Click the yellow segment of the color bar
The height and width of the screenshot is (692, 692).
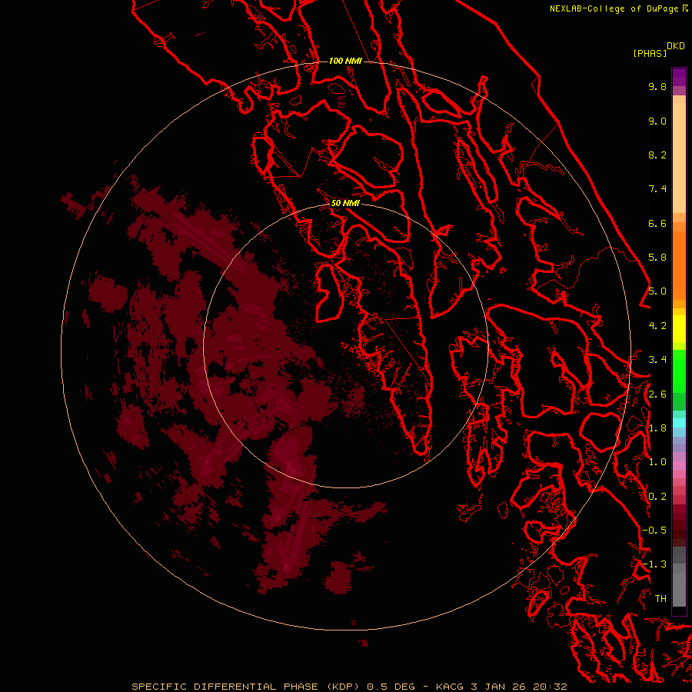[x=679, y=329]
